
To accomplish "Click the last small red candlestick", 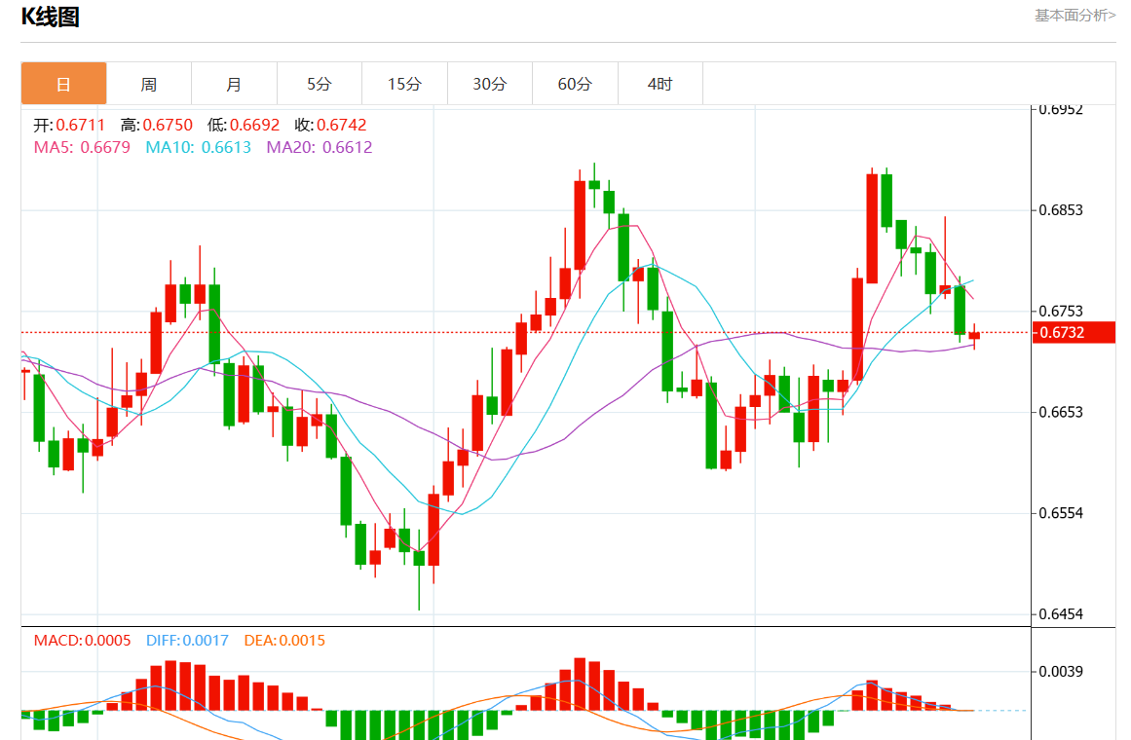I will 974,335.
